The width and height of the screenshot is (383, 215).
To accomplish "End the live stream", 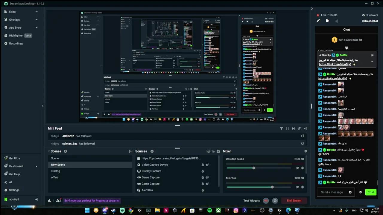I will pos(294,201).
